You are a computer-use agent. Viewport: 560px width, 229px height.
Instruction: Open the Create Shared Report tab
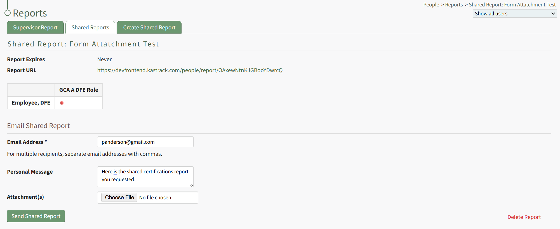coord(149,27)
